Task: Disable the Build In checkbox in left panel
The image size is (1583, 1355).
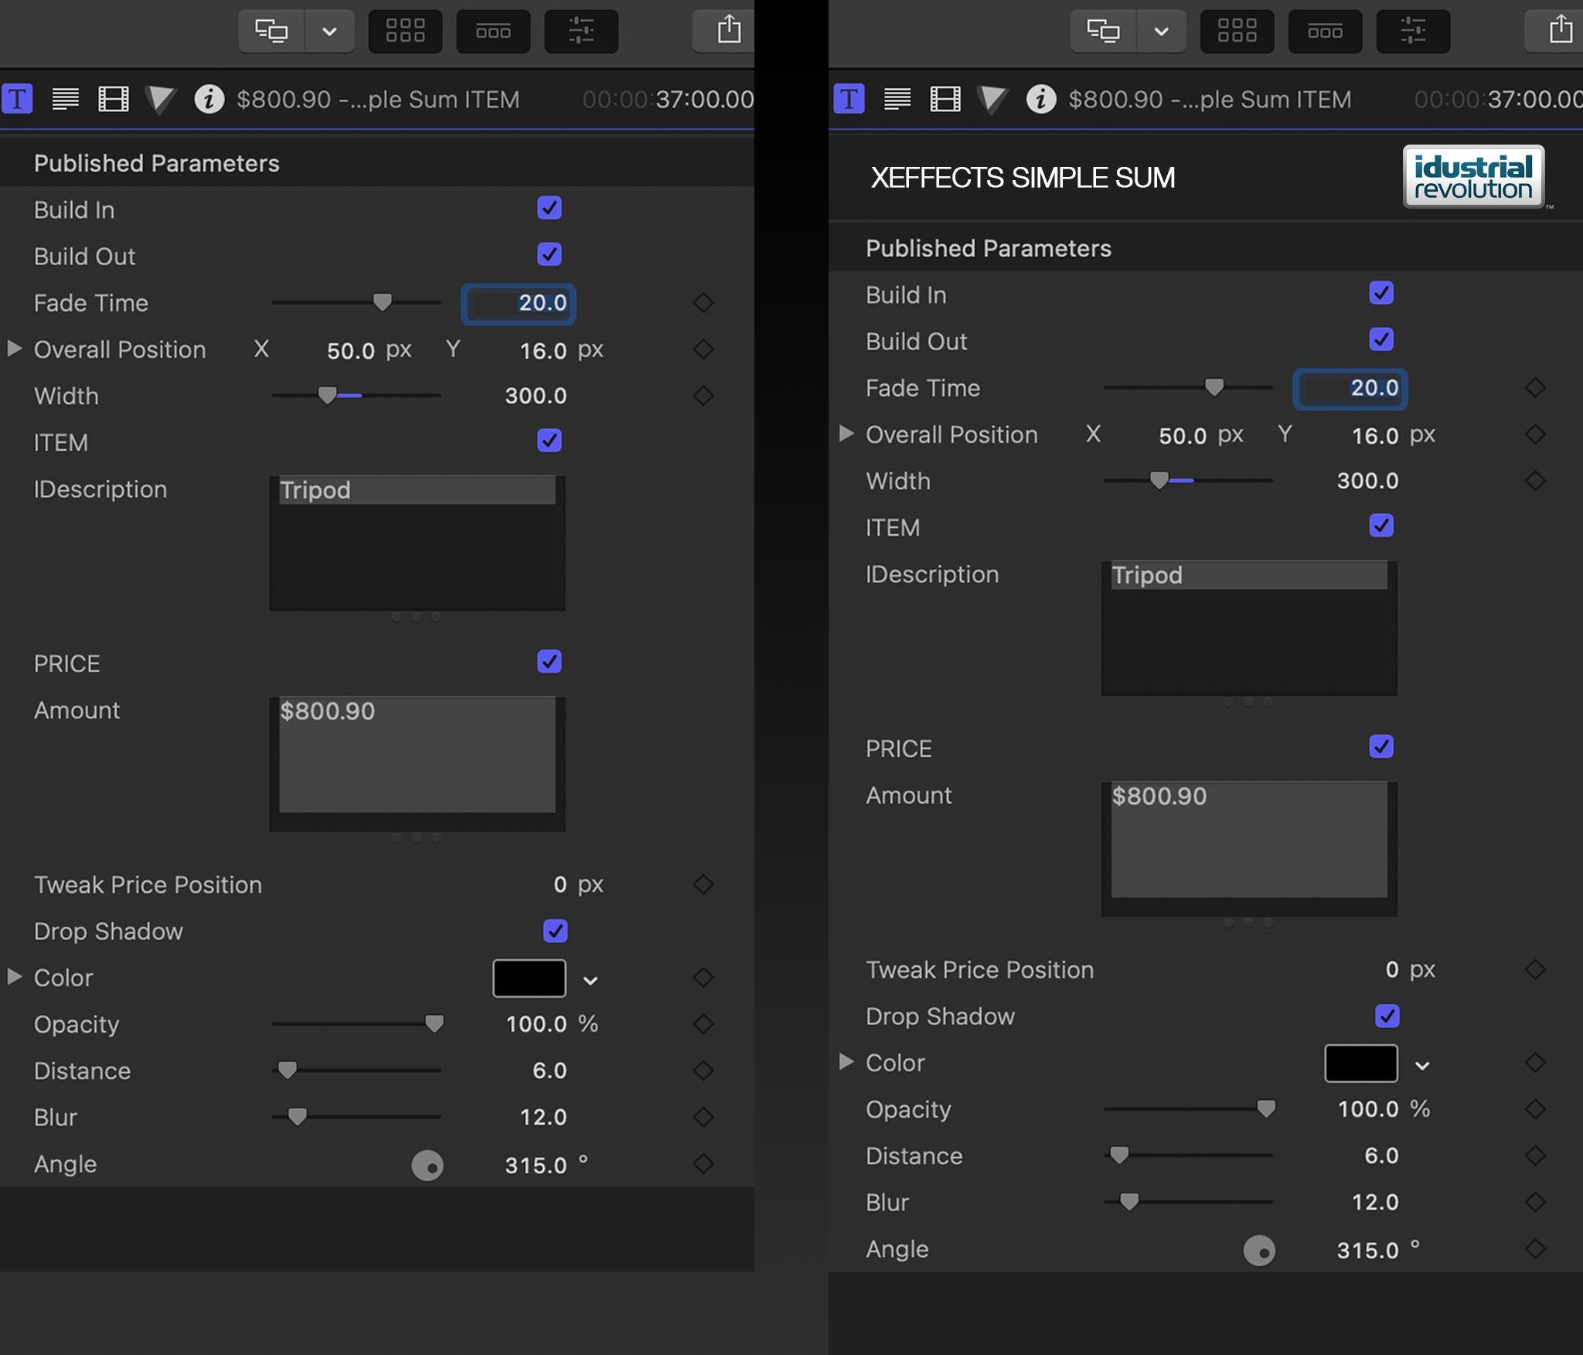Action: tap(549, 208)
